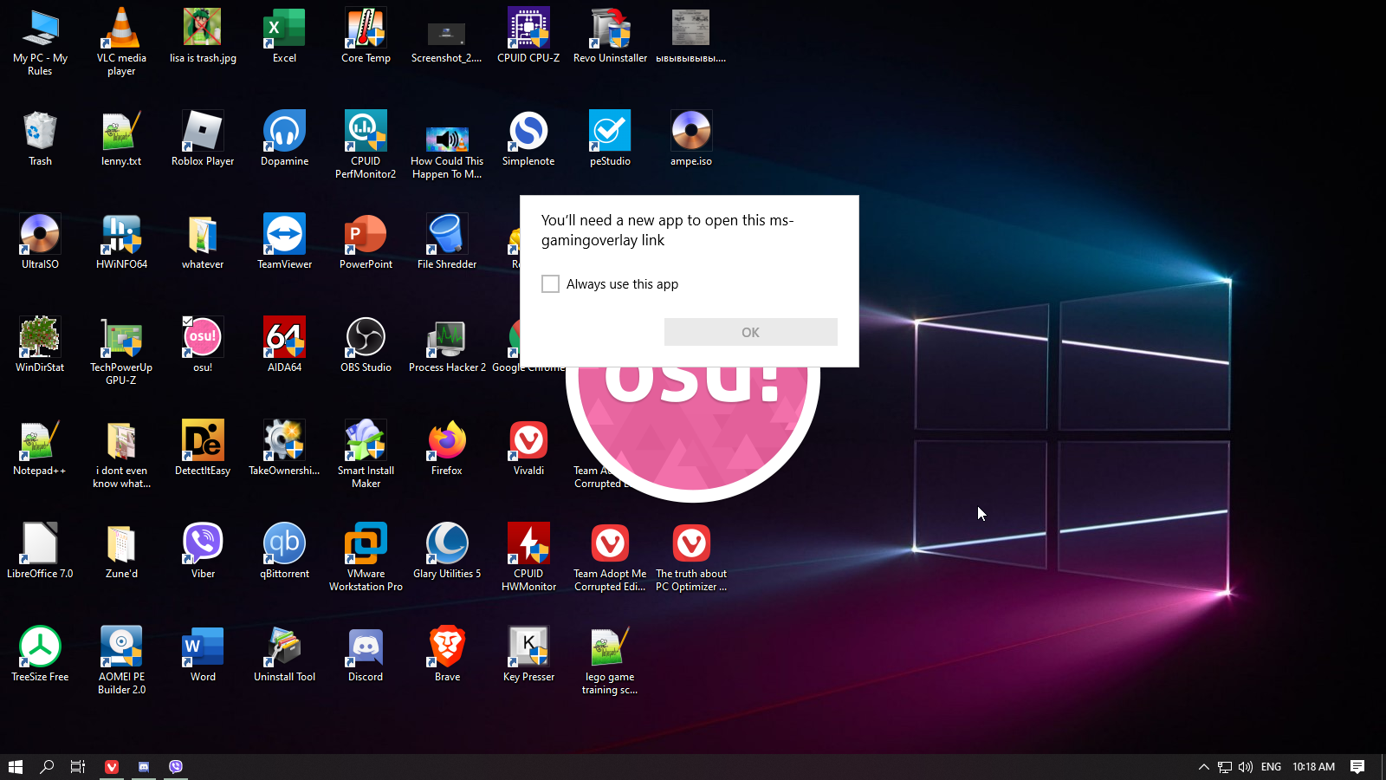The image size is (1386, 780).
Task: Select the Dopamine music player icon
Action: click(x=284, y=139)
